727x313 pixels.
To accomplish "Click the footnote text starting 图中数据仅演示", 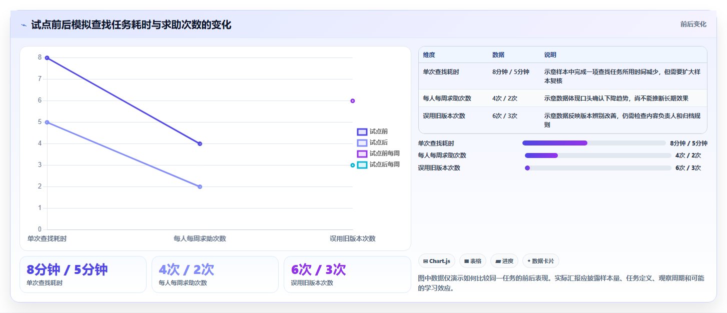I will click(x=561, y=283).
